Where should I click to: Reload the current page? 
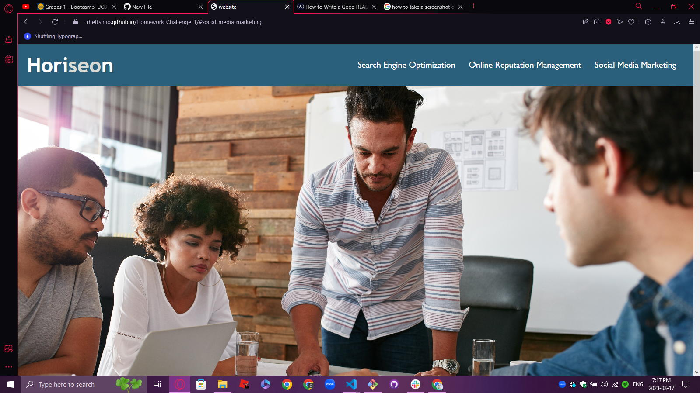click(55, 22)
